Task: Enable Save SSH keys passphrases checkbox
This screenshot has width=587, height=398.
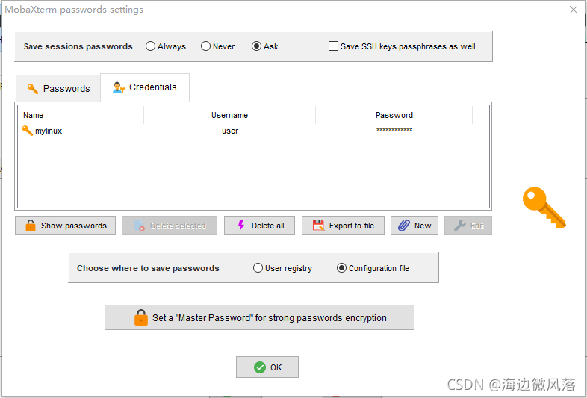Action: tap(334, 46)
